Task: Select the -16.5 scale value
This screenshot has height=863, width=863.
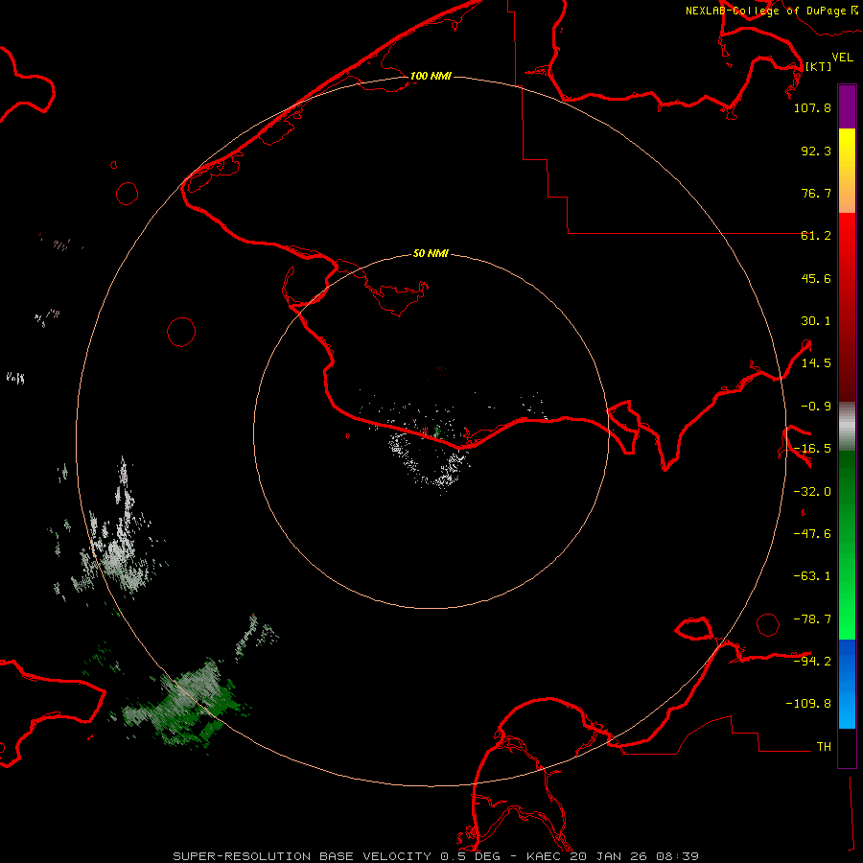Action: click(812, 449)
